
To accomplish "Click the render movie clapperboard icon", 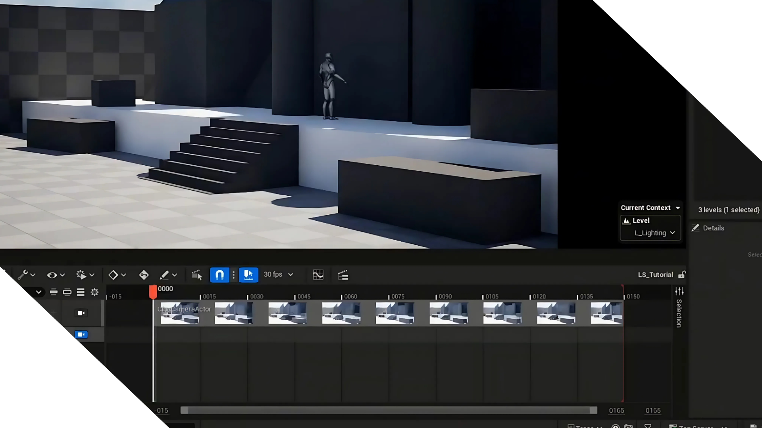I will pos(342,275).
